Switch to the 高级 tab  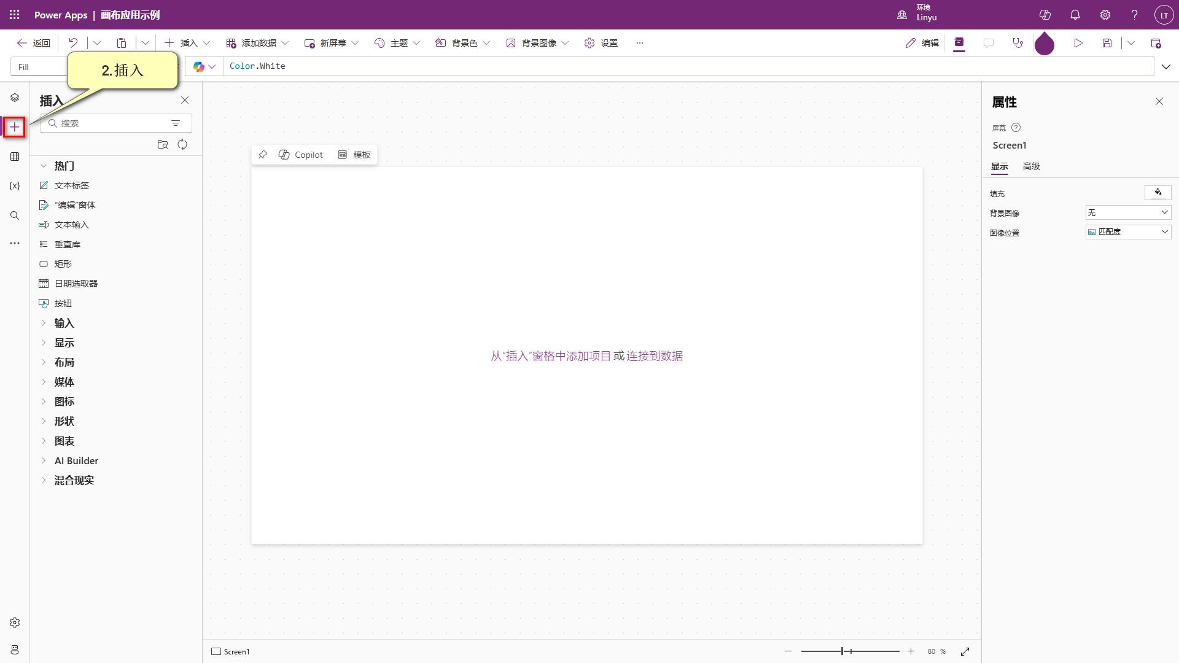pyautogui.click(x=1031, y=166)
